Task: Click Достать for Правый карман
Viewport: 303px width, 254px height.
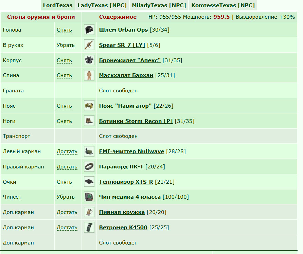Action: tap(67, 167)
